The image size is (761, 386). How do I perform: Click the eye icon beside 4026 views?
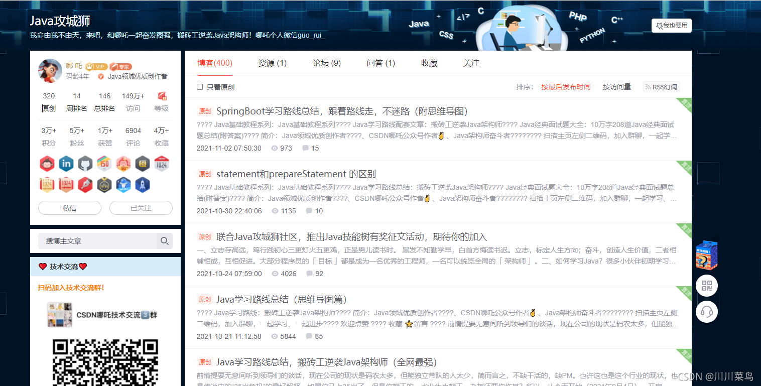[274, 274]
